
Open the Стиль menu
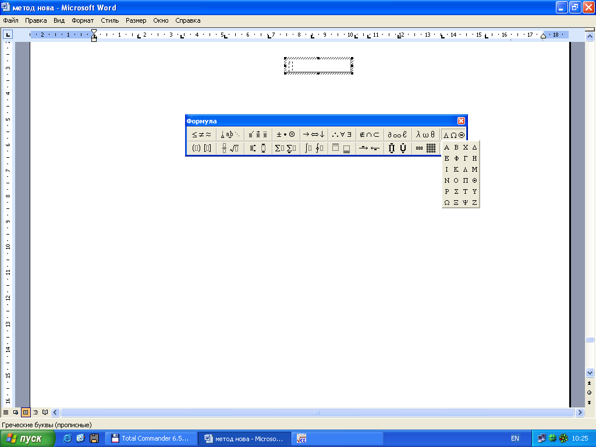coord(109,20)
